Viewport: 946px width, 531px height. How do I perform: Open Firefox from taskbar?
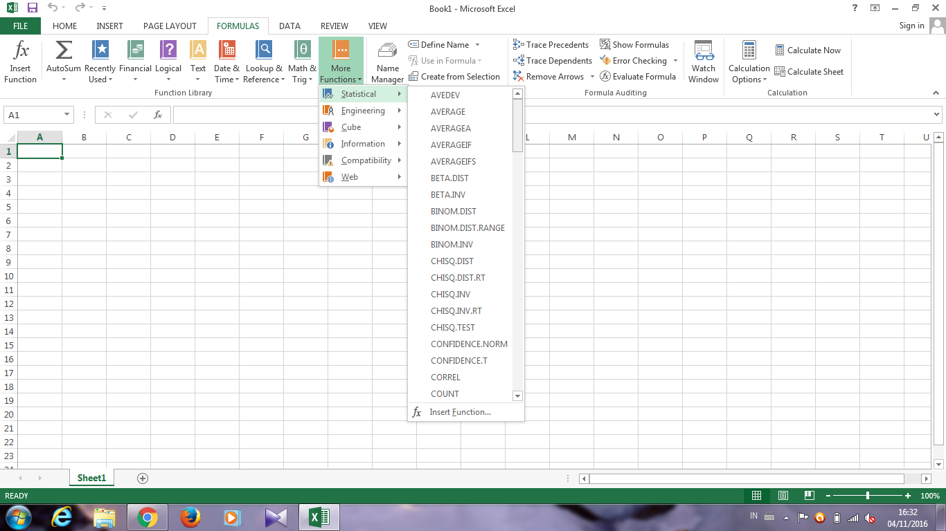190,517
